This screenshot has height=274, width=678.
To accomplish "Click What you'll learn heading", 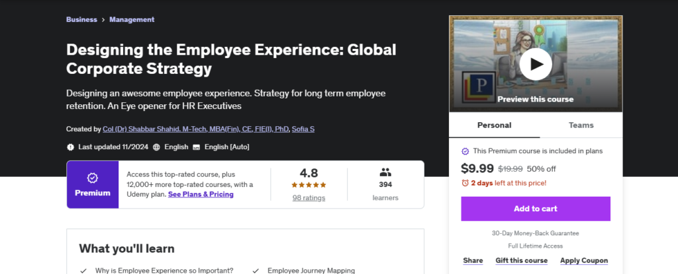I will click(x=126, y=248).
